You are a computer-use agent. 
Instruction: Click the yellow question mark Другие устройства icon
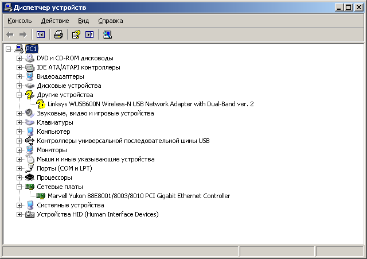[30, 95]
